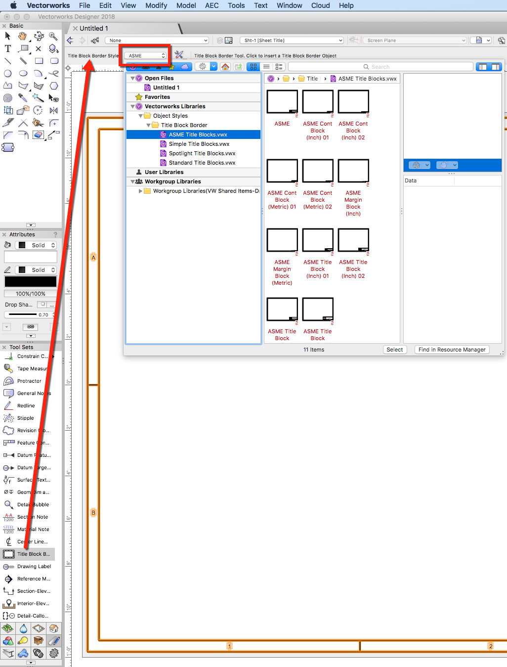The height and width of the screenshot is (667, 507).
Task: Open the fill style Solid dropdown
Action: 36,245
